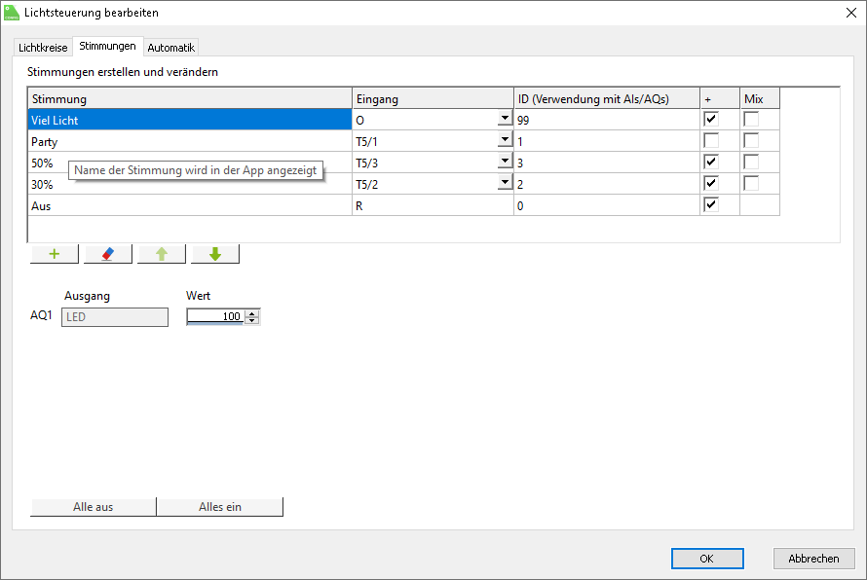
Task: Click the eraser delete-mood button
Action: coord(108,254)
